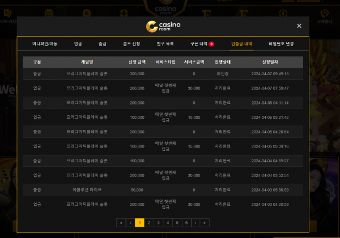Select row dated 2024-04-07 07:59:47
Image resolution: width=340 pixels, height=238 pixels.
coord(163,88)
